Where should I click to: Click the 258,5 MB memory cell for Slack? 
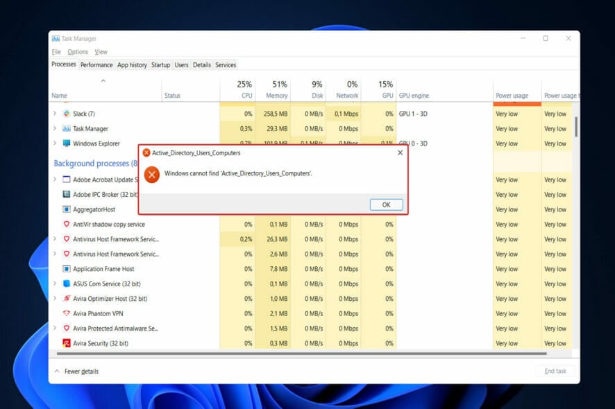[x=273, y=114]
